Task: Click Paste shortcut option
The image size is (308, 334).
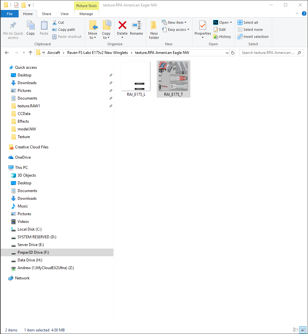Action: (67, 37)
